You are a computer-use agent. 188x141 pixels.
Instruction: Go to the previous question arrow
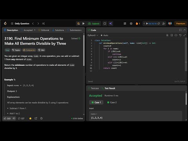click(33, 23)
